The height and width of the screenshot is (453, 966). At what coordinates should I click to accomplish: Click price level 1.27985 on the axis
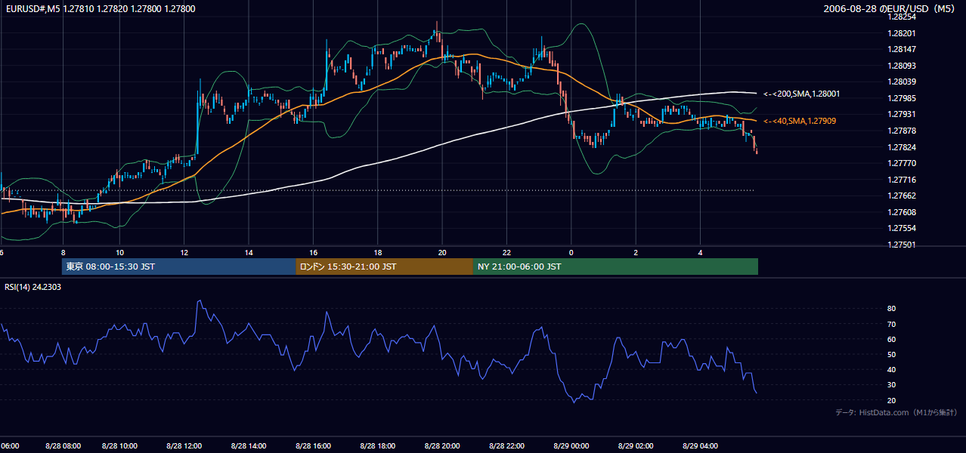[903, 98]
